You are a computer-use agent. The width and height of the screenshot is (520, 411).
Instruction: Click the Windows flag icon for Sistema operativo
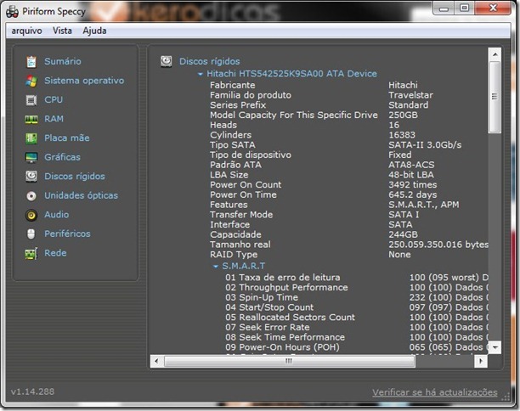31,81
